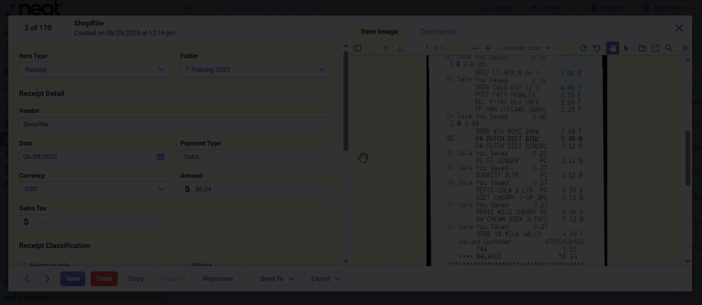Screen dimensions: 702x305
Task: Select the hand pan tool
Action: pos(612,48)
